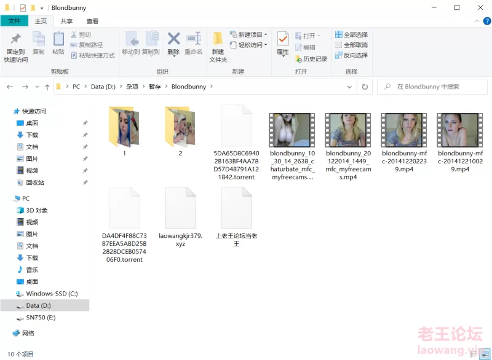
Task: Open the recent locations dropdown beside forward arrow
Action: pos(38,87)
